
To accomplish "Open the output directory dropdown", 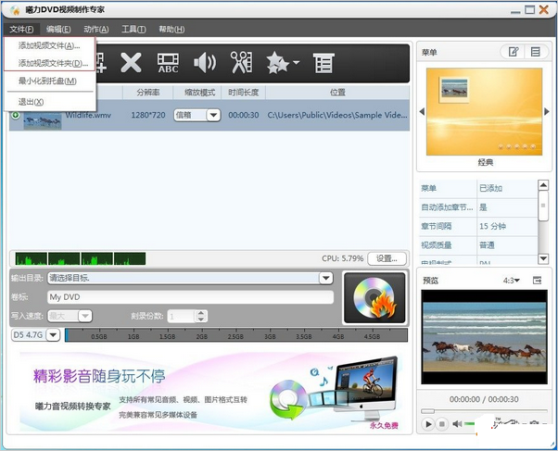I will [325, 278].
